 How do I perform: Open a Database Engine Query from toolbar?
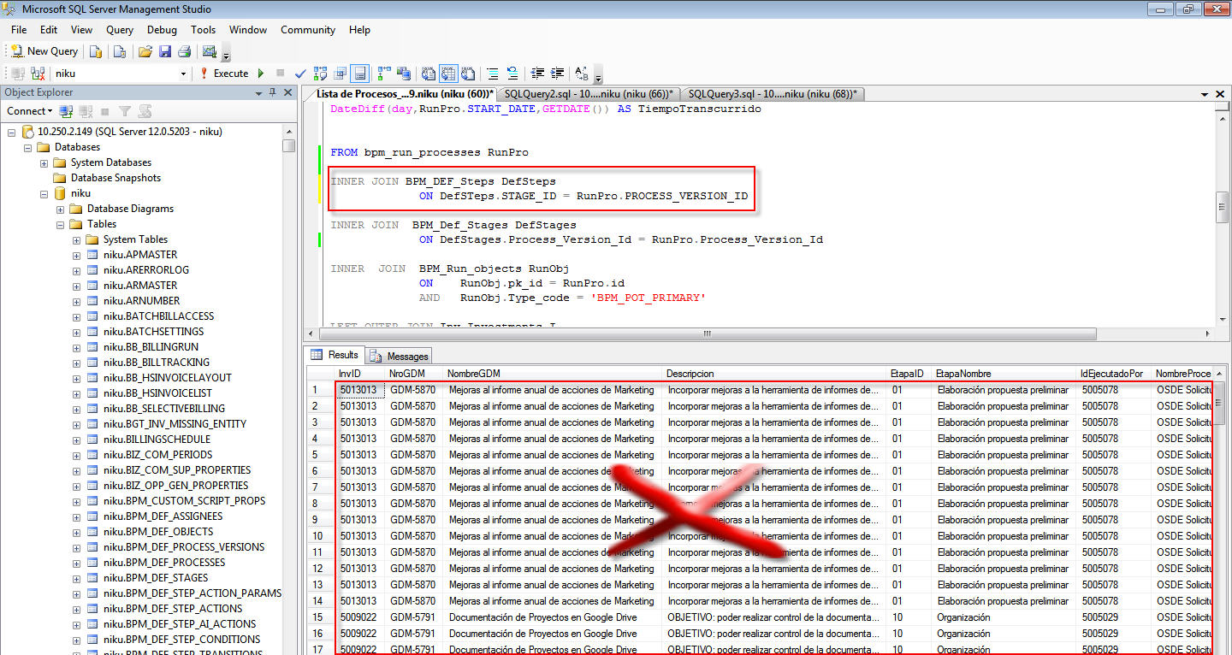(x=96, y=51)
